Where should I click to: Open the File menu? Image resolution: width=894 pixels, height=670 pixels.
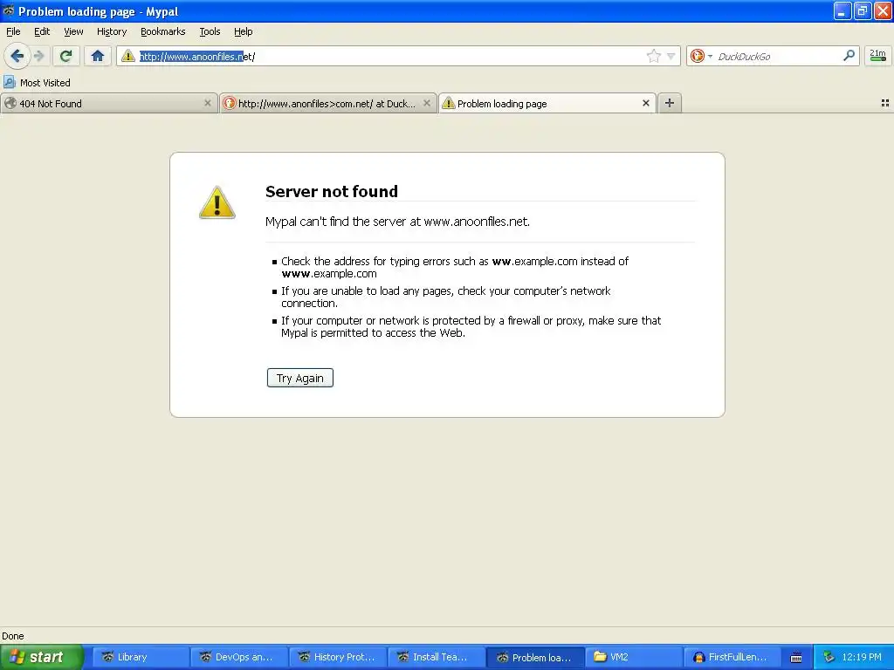[x=13, y=31]
